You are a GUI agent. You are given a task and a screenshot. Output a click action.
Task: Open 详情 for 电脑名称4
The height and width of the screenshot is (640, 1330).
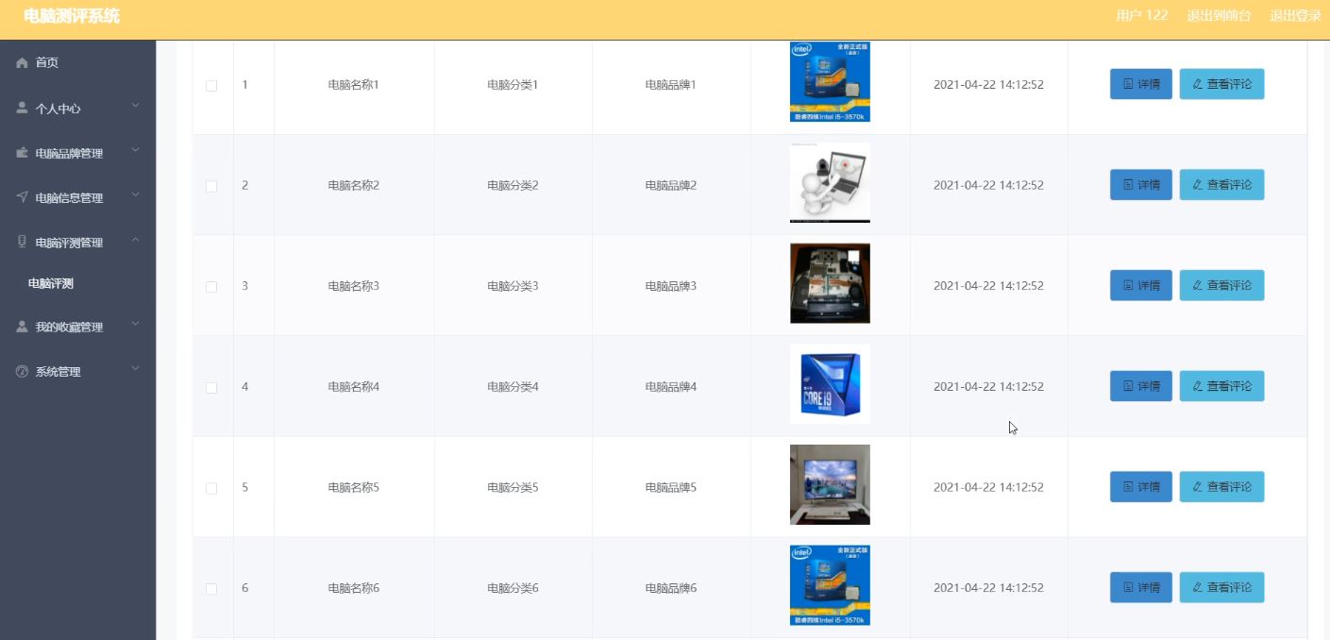[1141, 386]
